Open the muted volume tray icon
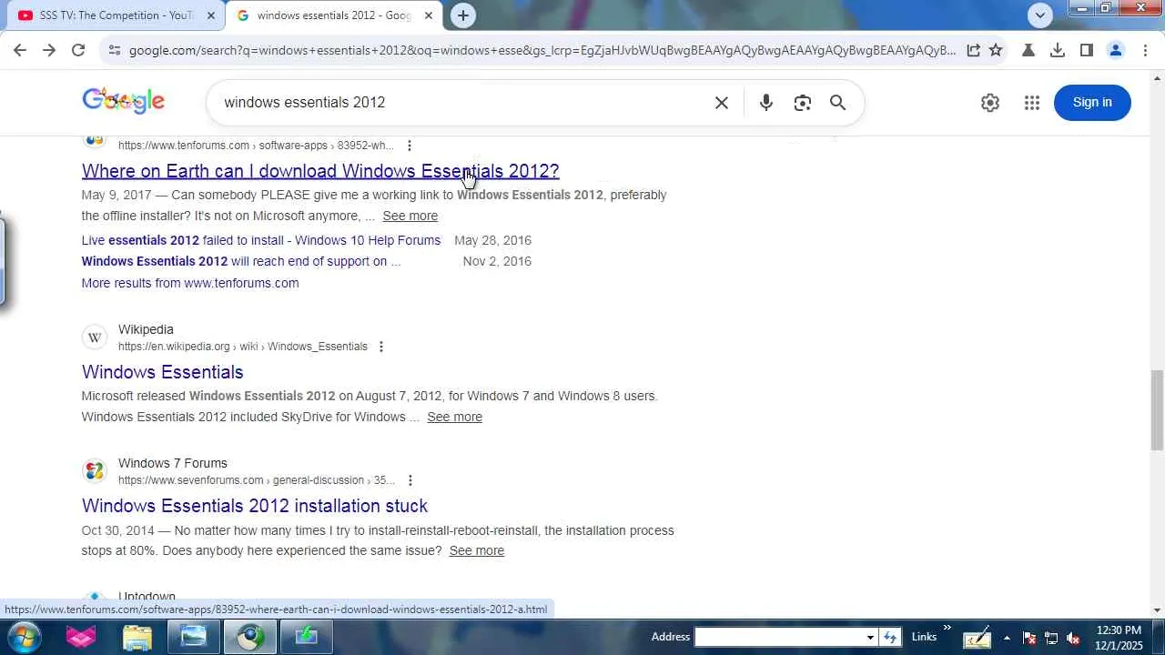Screen dimensions: 1165x655 click(1073, 638)
